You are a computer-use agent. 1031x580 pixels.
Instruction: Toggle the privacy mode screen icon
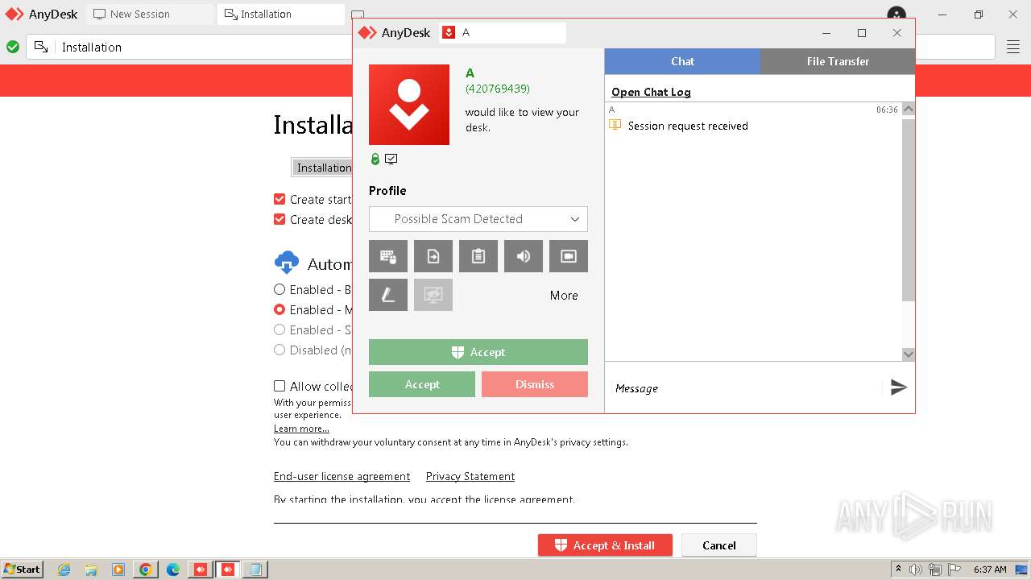coord(433,295)
